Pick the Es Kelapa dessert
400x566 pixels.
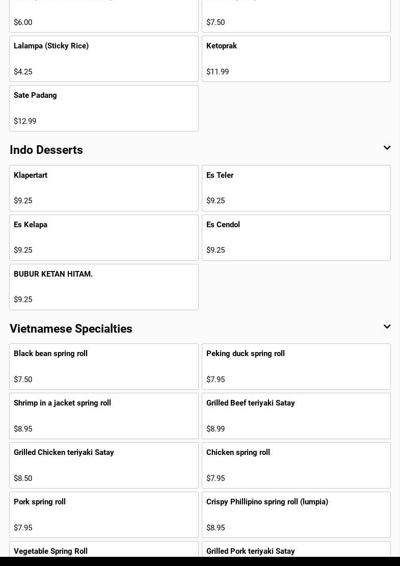[103, 237]
